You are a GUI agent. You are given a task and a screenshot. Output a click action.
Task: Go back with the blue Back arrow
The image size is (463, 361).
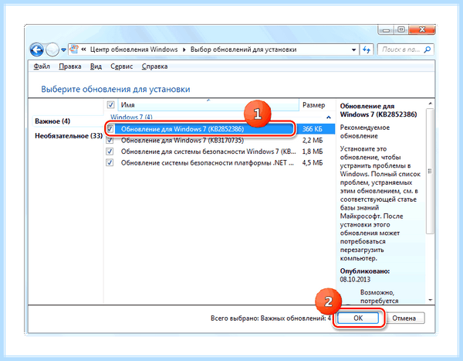click(36, 49)
